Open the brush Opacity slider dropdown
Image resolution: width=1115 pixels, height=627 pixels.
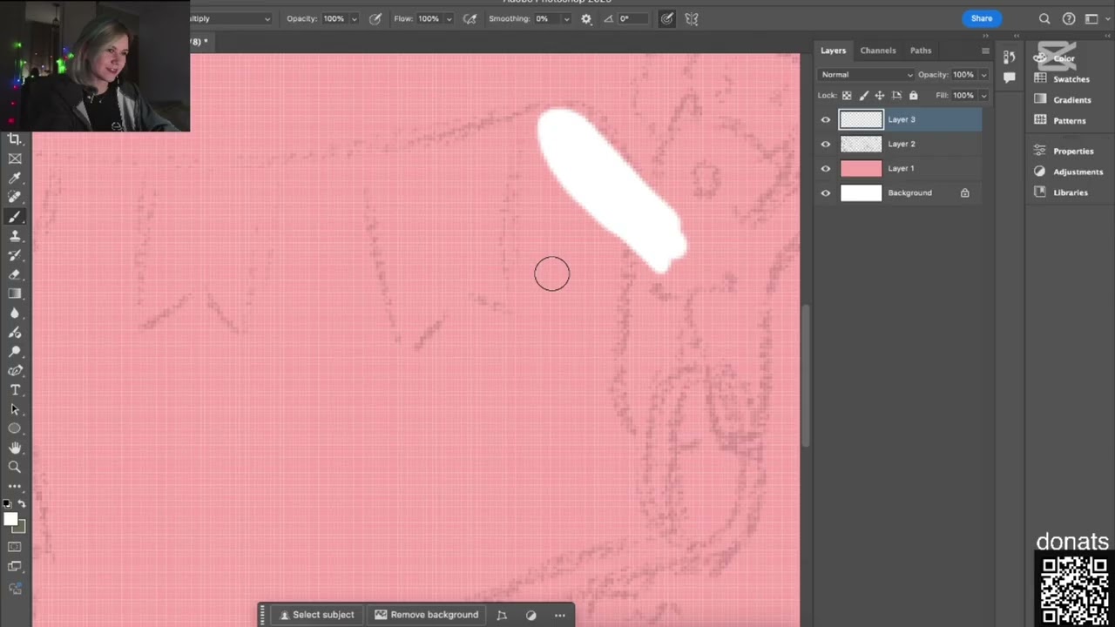coord(354,19)
